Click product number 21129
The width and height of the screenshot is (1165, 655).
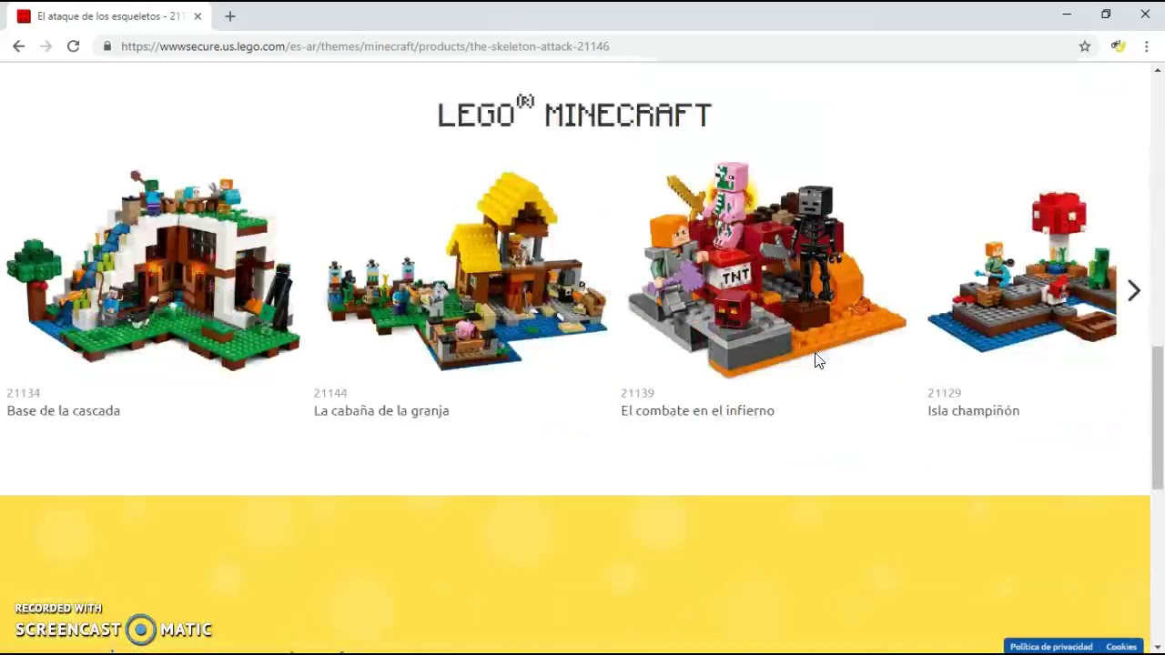pos(945,393)
